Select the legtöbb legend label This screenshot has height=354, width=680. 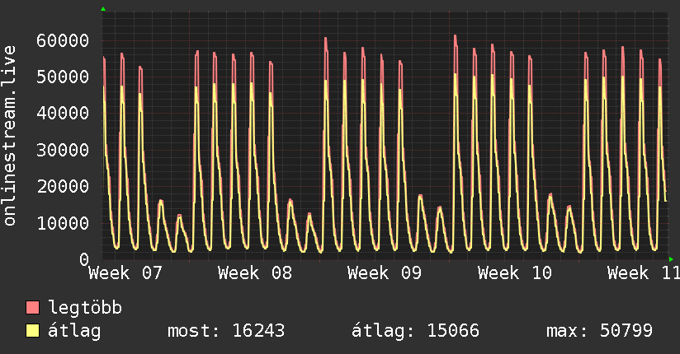[x=85, y=308]
